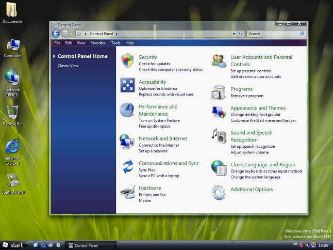Click the Network and Internet icon
The width and height of the screenshot is (333, 250).
pyautogui.click(x=127, y=140)
